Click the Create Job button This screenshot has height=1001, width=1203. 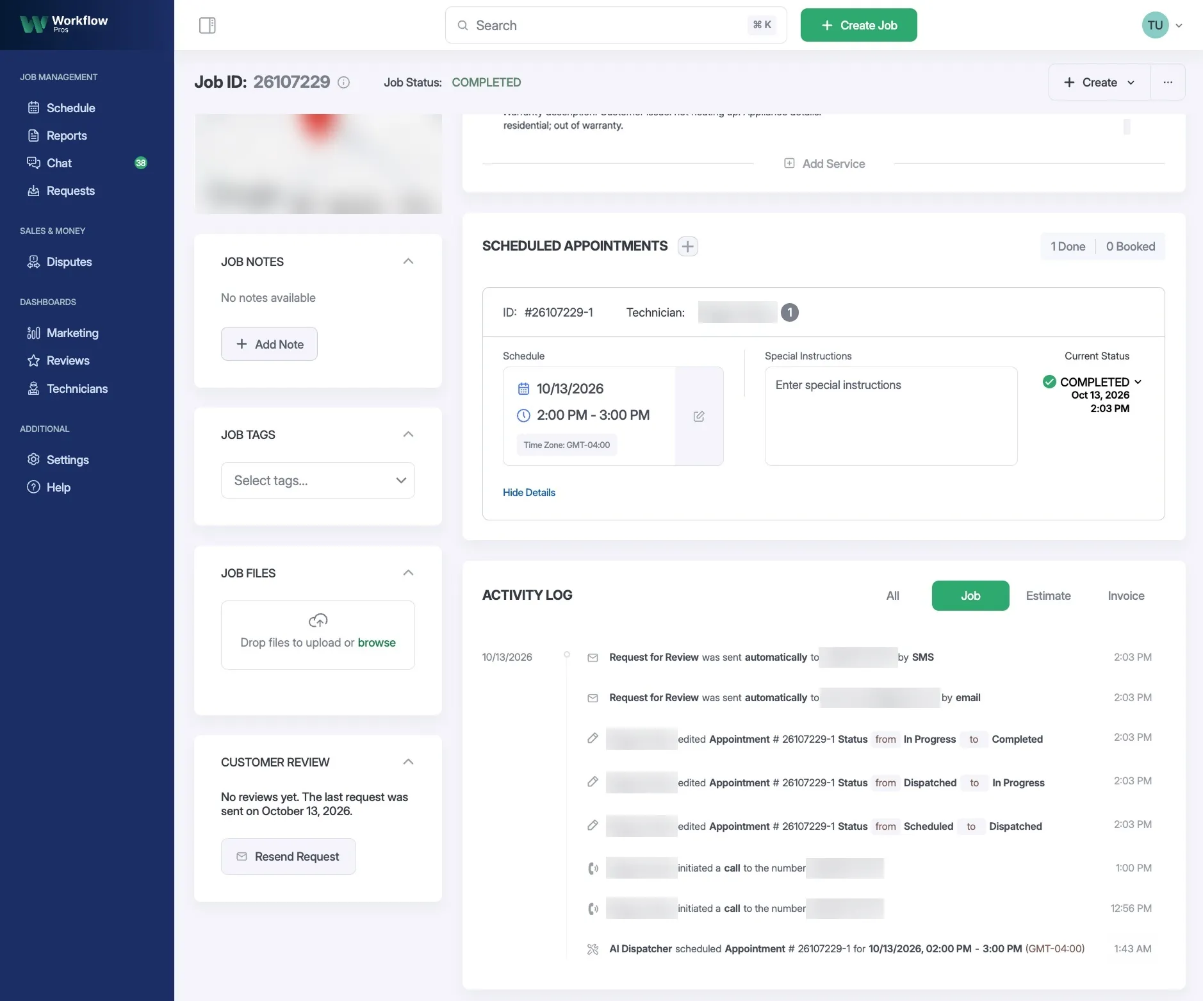point(858,26)
